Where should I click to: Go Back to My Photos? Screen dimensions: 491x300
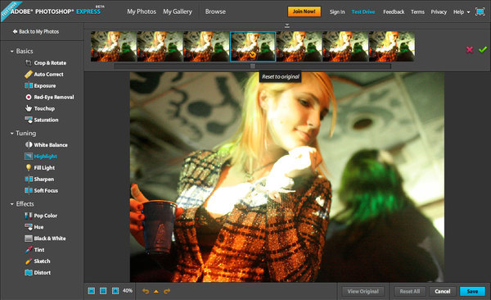point(36,31)
